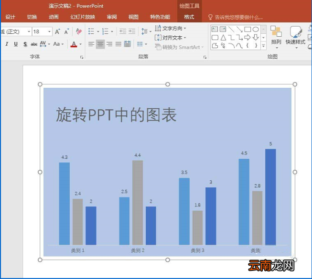
Task: Select the curve shape
Action: coord(239,46)
